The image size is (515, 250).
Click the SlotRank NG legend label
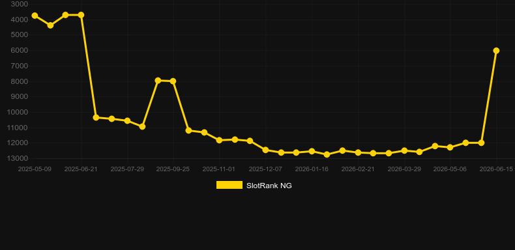[x=269, y=186]
